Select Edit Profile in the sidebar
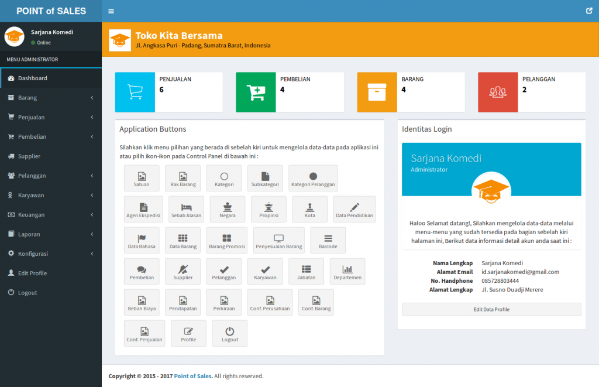Screen dimensions: 599x387 point(32,273)
